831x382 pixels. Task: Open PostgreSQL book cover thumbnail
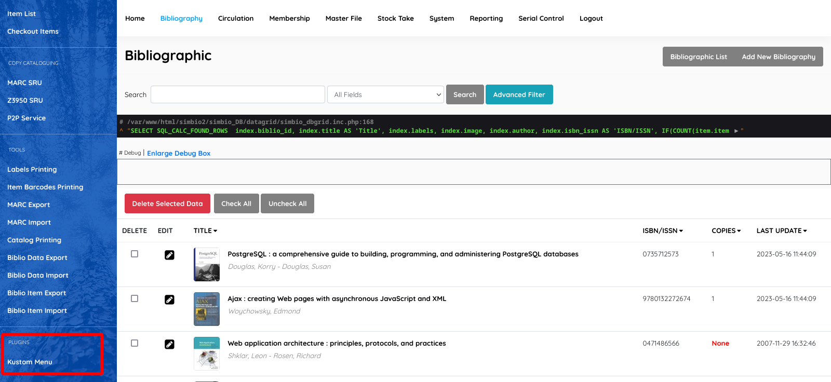(206, 264)
